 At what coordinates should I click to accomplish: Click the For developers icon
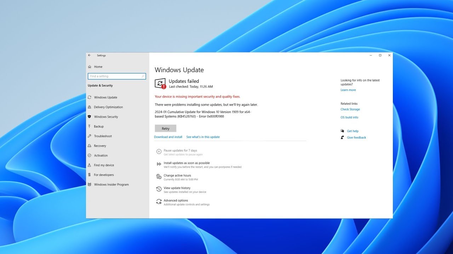pos(90,175)
